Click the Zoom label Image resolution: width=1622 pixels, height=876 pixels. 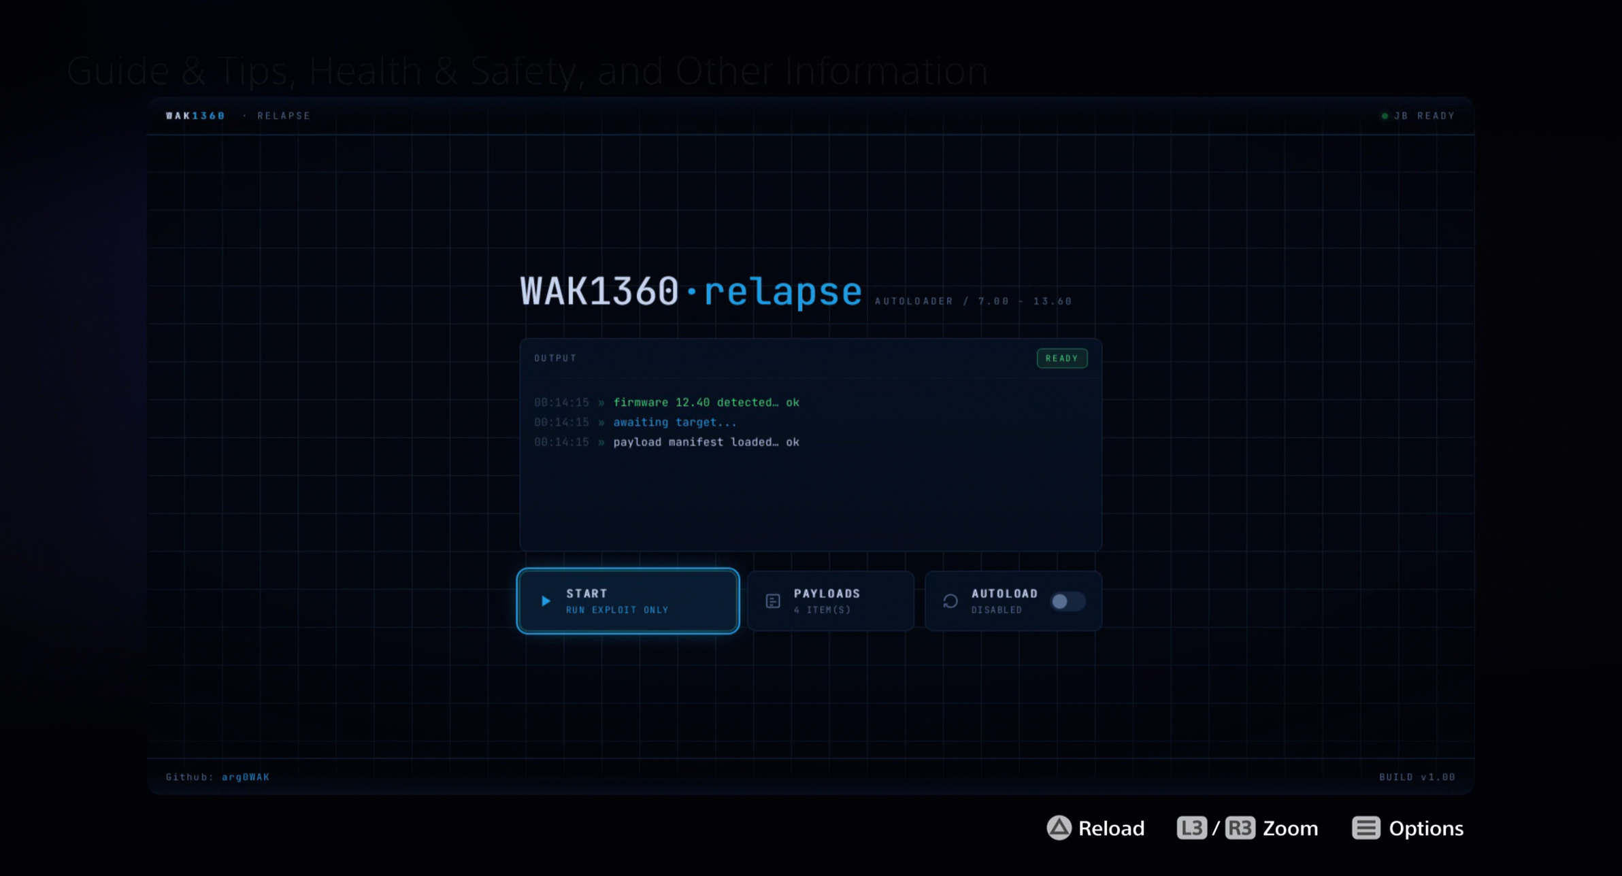[x=1290, y=828]
